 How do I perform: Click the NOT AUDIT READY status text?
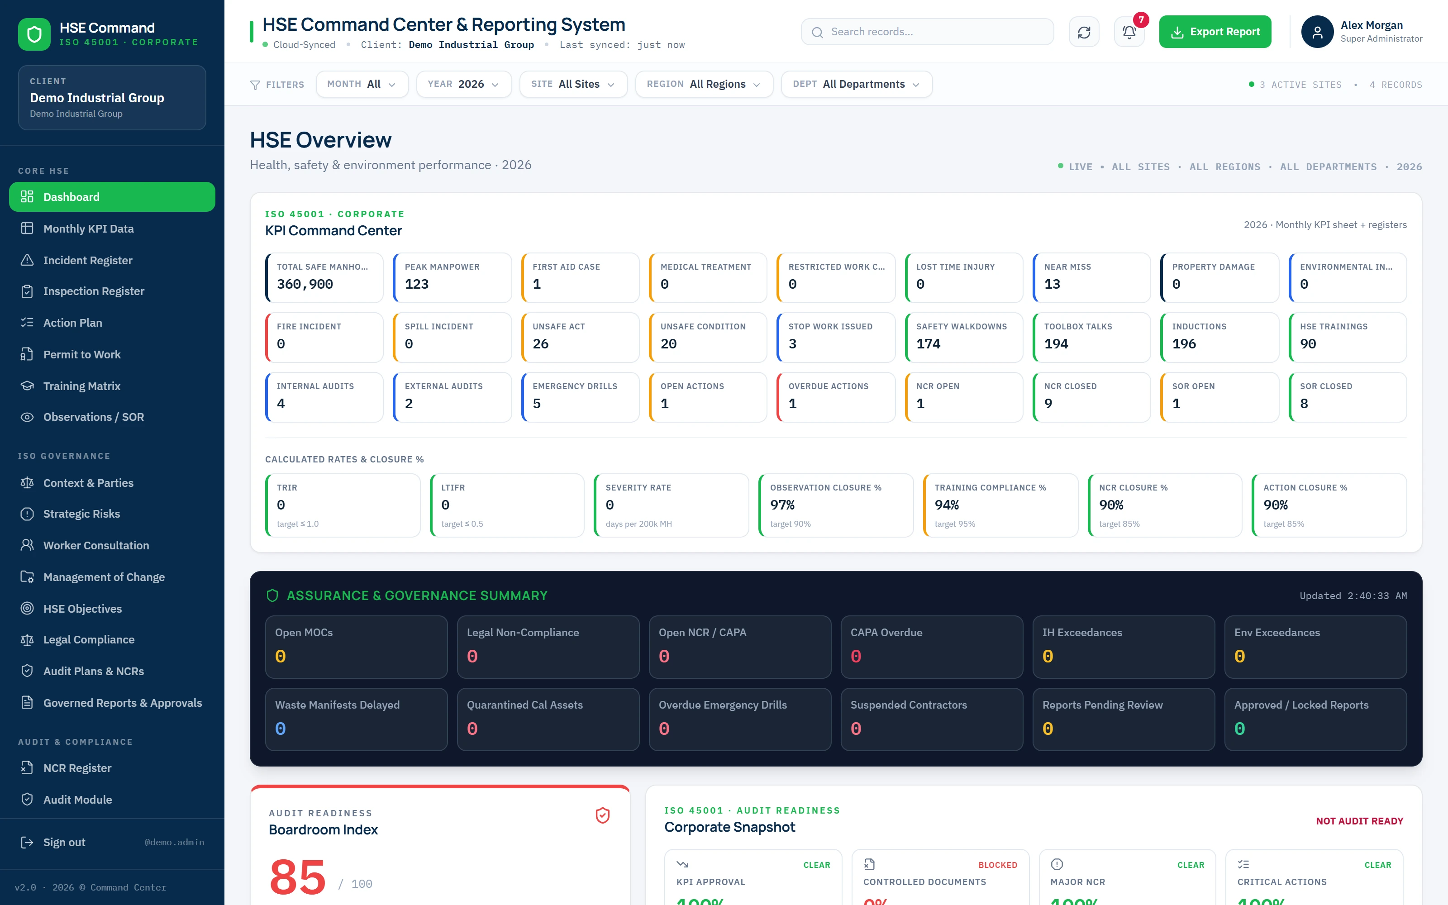(1359, 821)
